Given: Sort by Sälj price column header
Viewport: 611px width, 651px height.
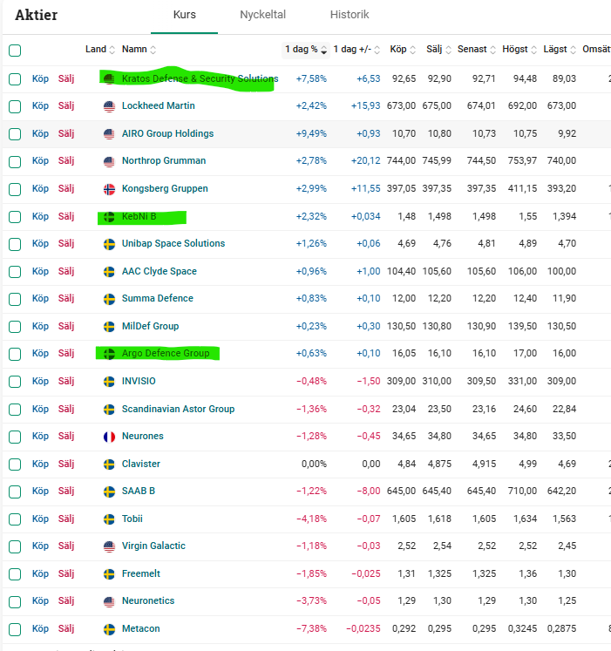Looking at the screenshot, I should tap(438, 50).
